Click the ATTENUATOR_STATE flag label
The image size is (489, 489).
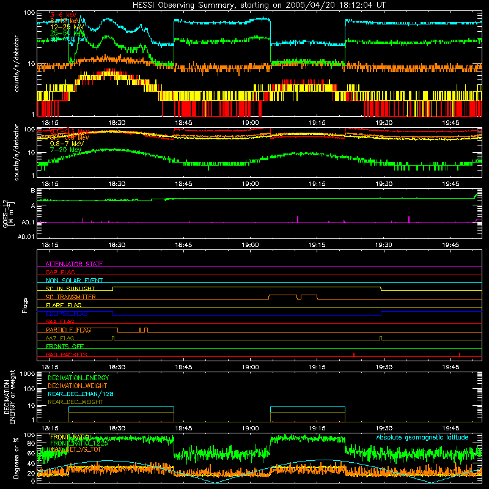pyautogui.click(x=74, y=264)
